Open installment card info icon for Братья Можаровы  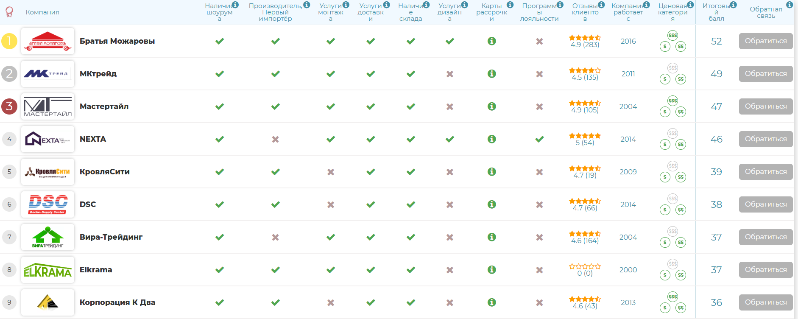(x=491, y=41)
